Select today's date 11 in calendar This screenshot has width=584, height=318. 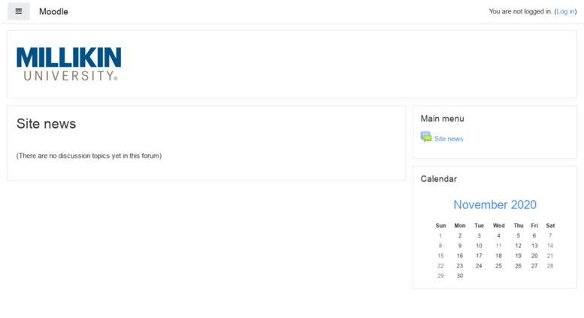(498, 246)
